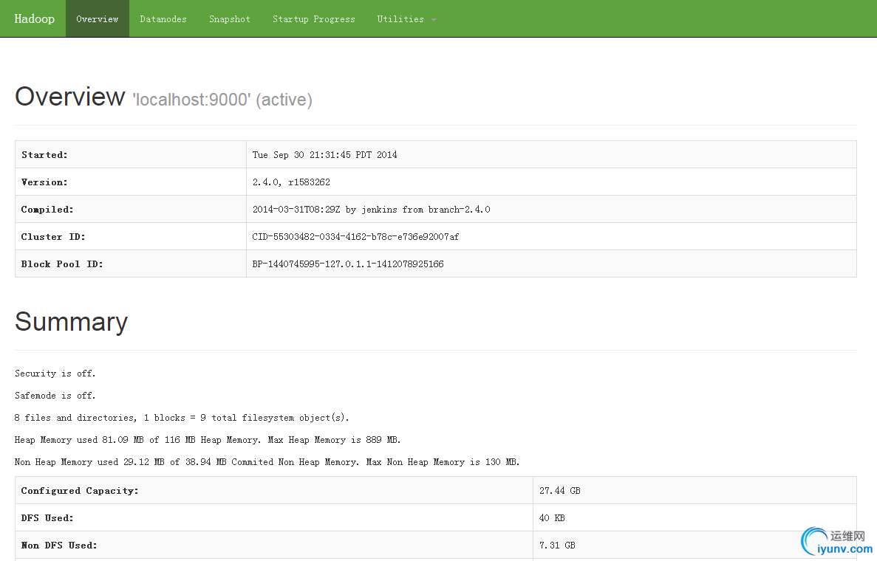Click the Hadoop brand link

35,19
